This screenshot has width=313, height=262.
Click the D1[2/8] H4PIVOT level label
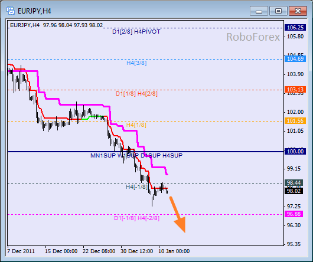(x=136, y=32)
